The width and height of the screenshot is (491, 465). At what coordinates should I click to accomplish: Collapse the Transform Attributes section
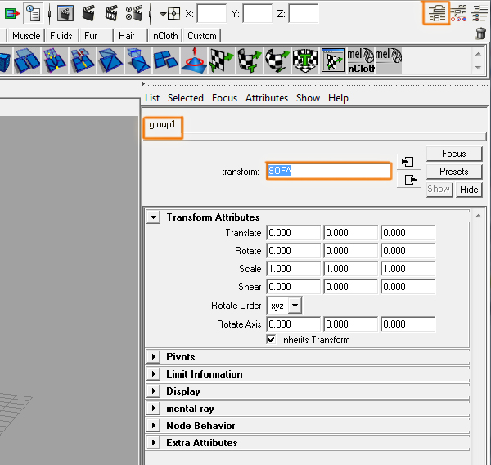(x=153, y=217)
